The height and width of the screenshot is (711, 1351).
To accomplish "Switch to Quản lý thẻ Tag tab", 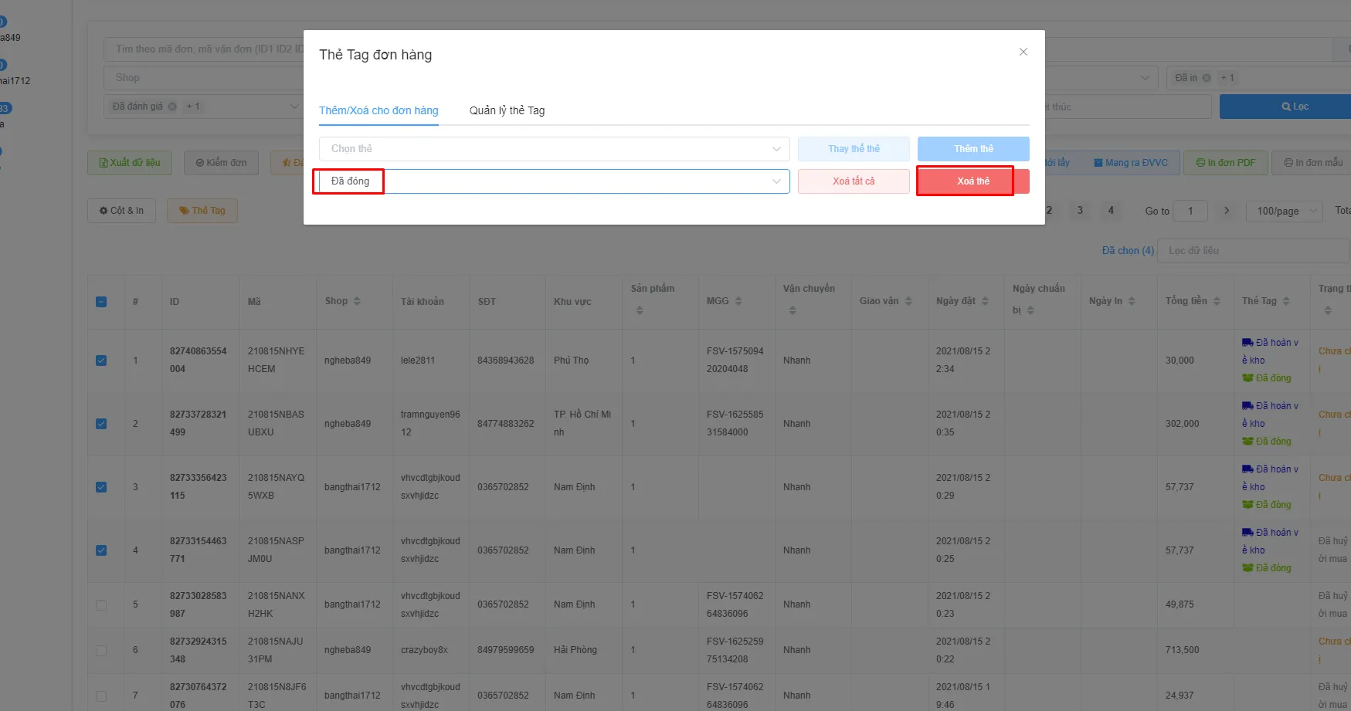I will pyautogui.click(x=507, y=110).
